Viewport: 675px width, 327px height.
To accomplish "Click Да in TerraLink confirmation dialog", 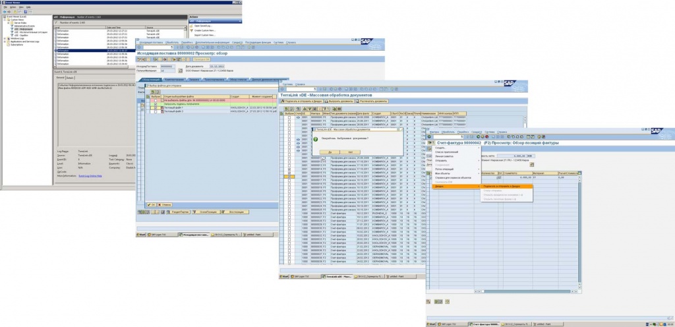I will coord(330,152).
